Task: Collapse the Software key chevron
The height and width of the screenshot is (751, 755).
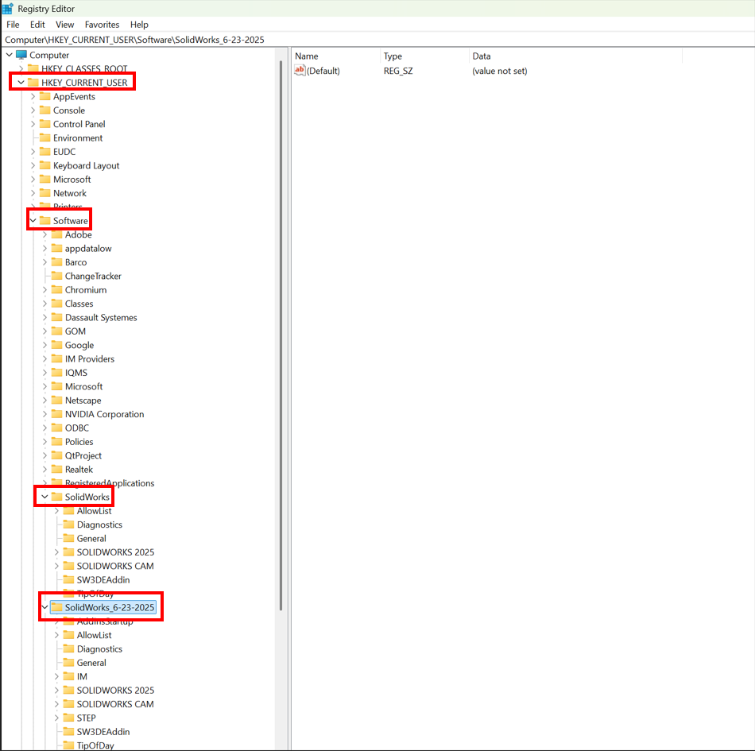Action: click(x=33, y=220)
